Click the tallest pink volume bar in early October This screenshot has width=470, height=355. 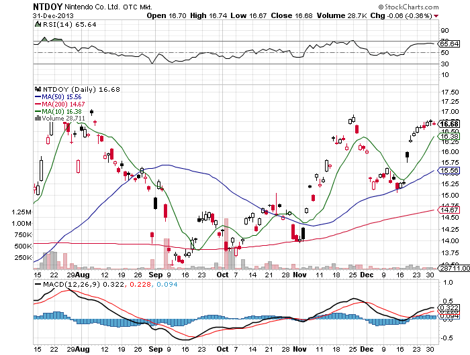(x=226, y=243)
